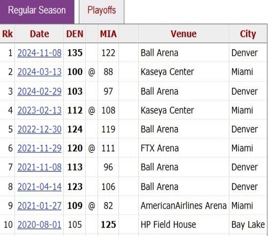Sort table by the DEN column header

pyautogui.click(x=75, y=34)
